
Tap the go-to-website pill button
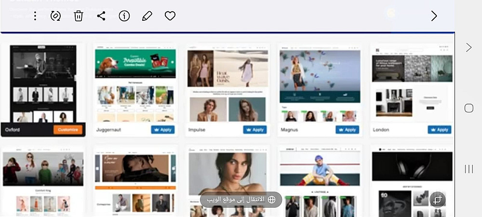pyautogui.click(x=241, y=200)
